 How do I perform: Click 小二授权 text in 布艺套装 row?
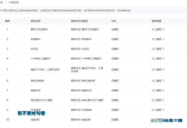[x=157, y=110]
